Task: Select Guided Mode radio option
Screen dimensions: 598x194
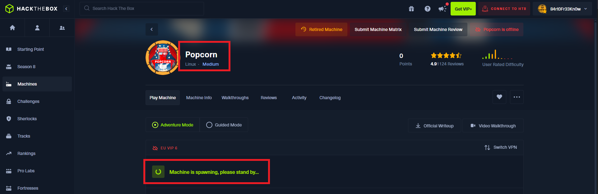Action: (224, 125)
